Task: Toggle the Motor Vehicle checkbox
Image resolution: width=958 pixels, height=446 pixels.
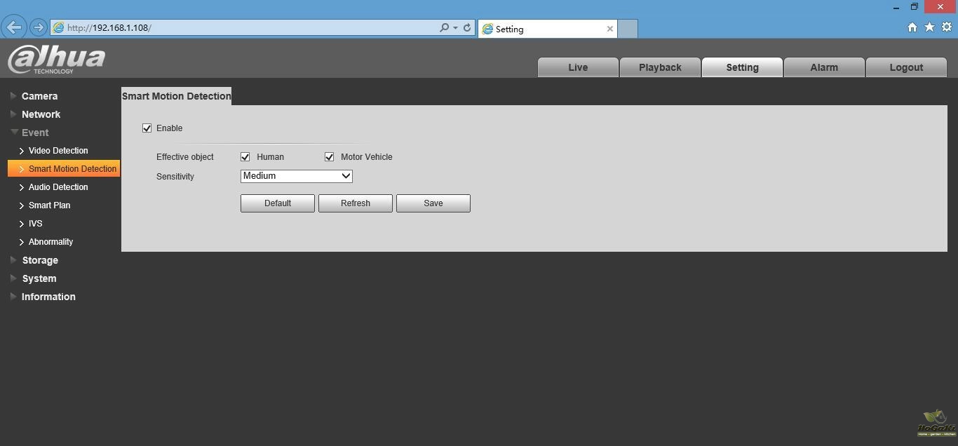Action: [330, 157]
